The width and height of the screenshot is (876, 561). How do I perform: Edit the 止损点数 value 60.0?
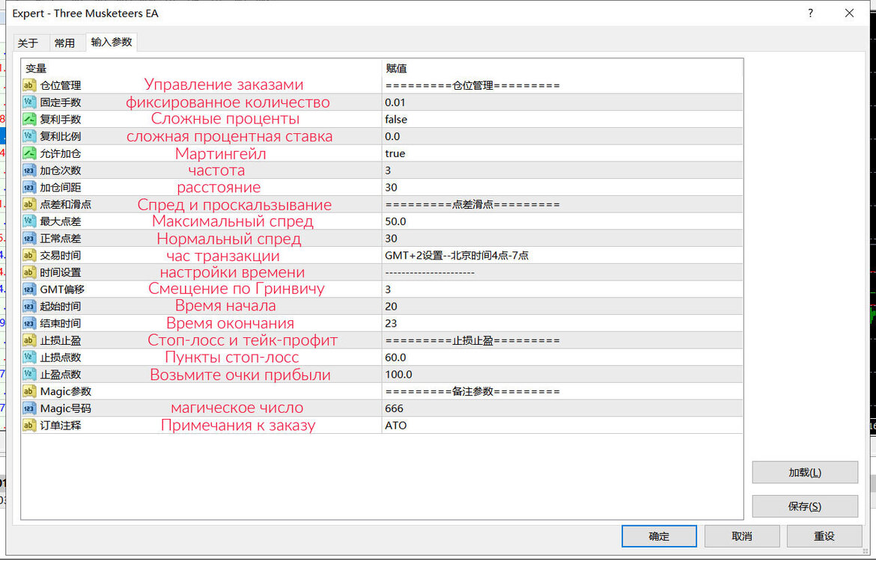coord(562,358)
